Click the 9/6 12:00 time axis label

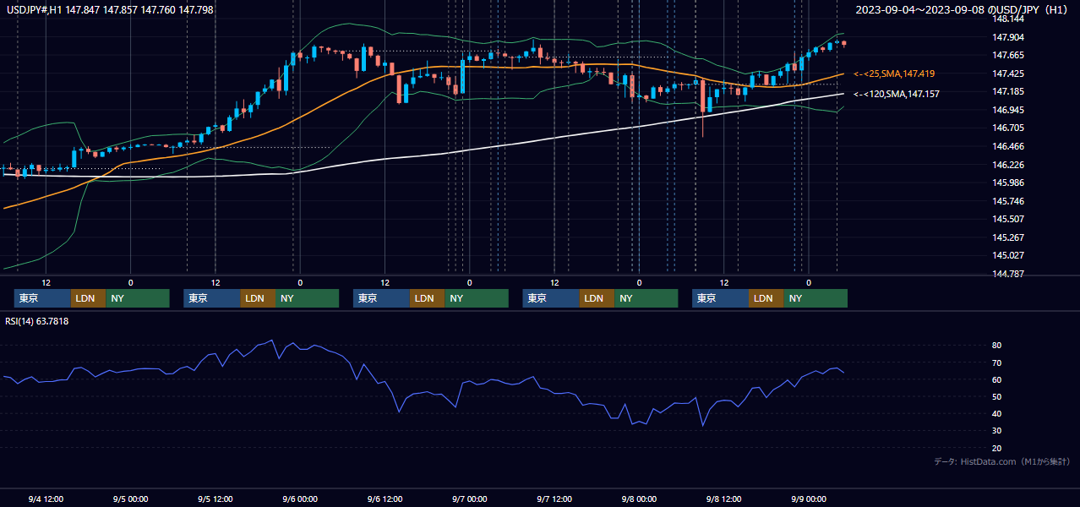[385, 499]
